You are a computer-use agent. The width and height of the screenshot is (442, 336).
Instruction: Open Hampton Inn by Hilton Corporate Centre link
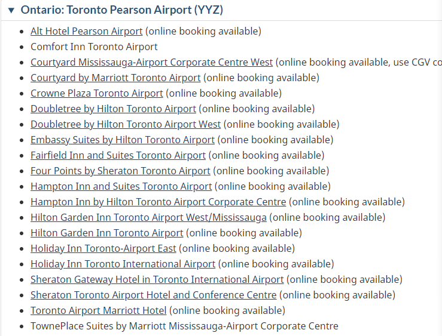tap(158, 202)
